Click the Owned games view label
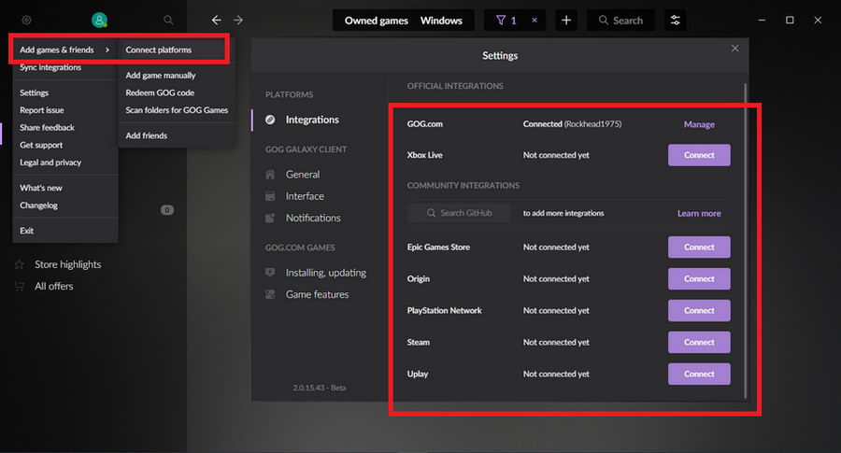This screenshot has width=841, height=453. click(376, 21)
